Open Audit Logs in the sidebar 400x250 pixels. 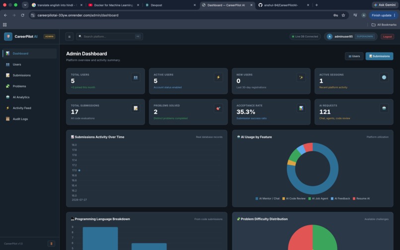pos(30,119)
